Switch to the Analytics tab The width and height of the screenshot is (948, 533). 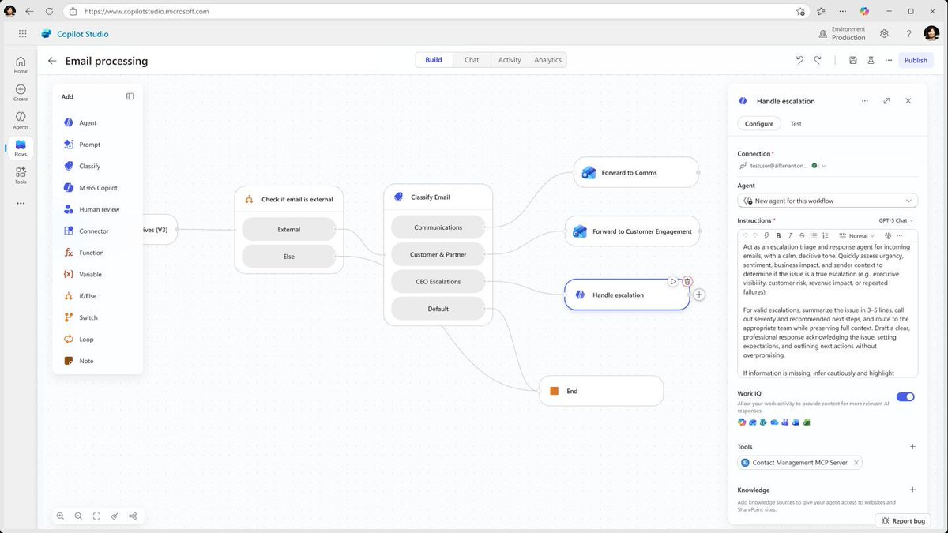547,60
